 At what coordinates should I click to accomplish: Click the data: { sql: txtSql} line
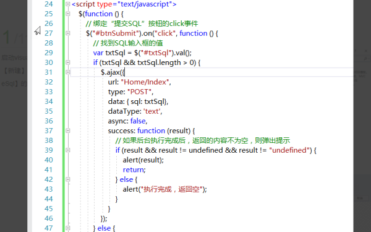pos(138,101)
